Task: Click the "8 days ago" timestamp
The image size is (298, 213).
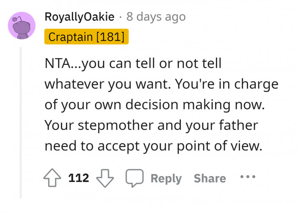Action: pyautogui.click(x=156, y=17)
